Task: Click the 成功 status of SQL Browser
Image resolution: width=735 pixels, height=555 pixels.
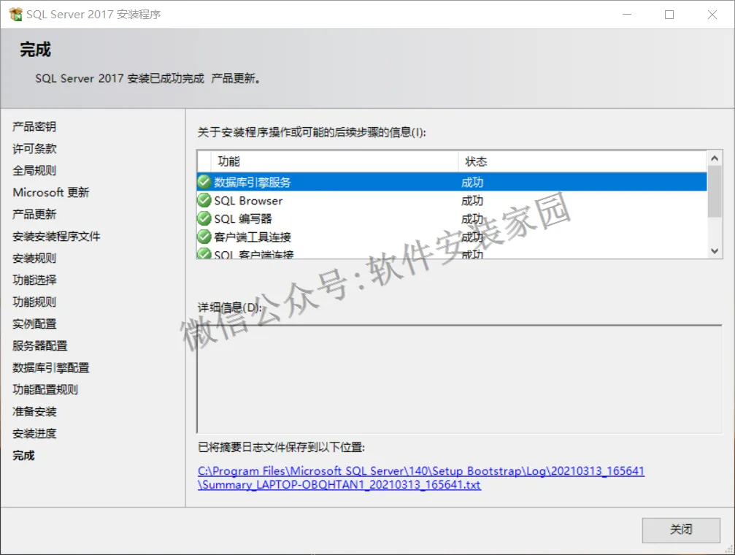Action: [472, 200]
